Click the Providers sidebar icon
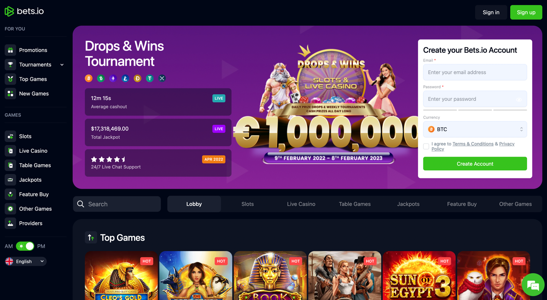This screenshot has height=300, width=547. (x=10, y=223)
